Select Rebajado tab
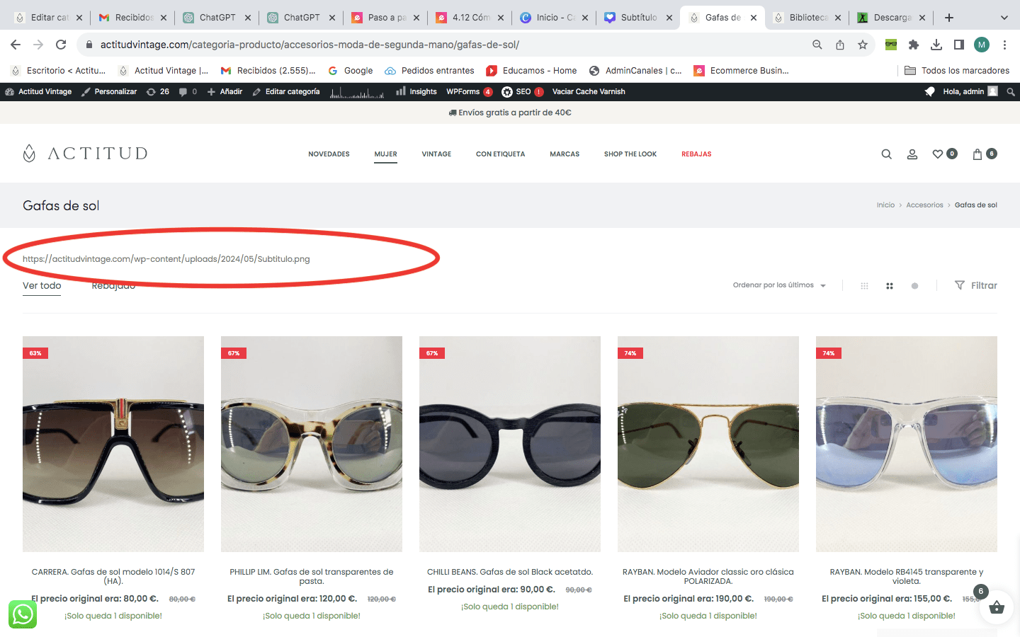Screen dimensions: 1020x637 (x=113, y=285)
